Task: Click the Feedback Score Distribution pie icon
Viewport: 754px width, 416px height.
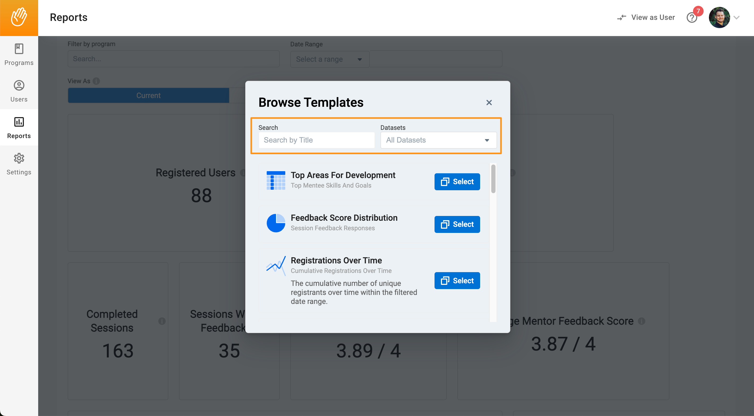Action: point(276,223)
